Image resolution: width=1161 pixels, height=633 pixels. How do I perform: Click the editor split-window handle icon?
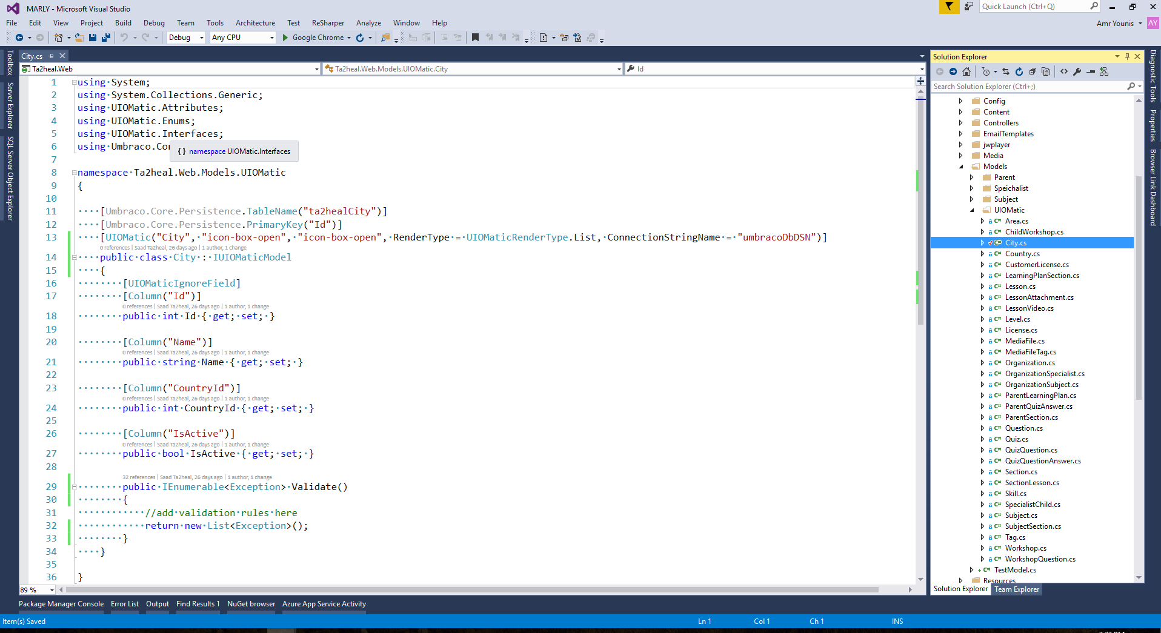pos(920,81)
